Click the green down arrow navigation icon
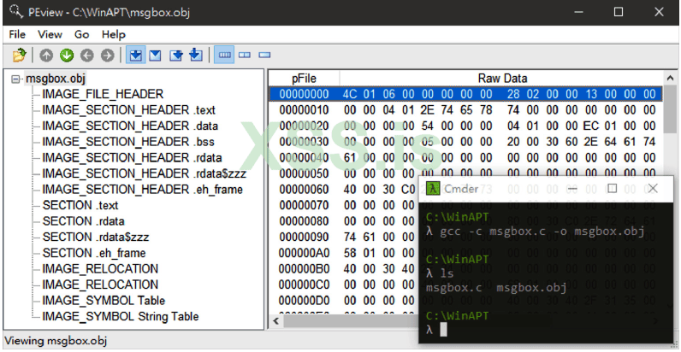The height and width of the screenshot is (352, 681). [x=66, y=56]
